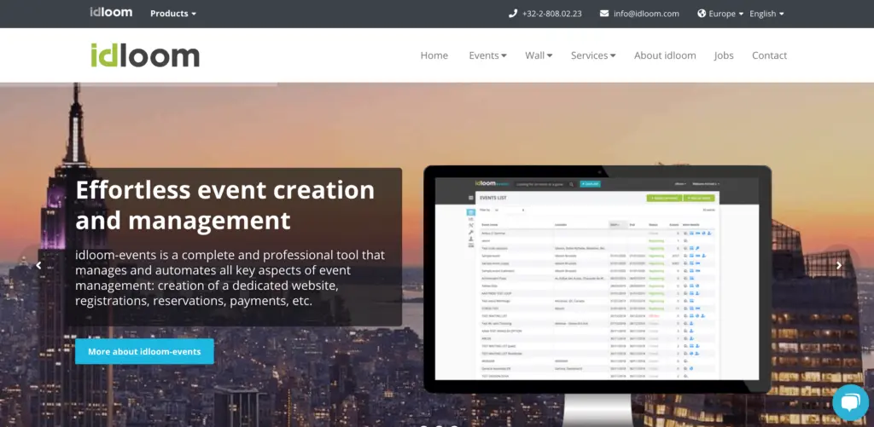Open the Products dropdown in top bar
Screen dimensions: 874x427
pos(172,14)
